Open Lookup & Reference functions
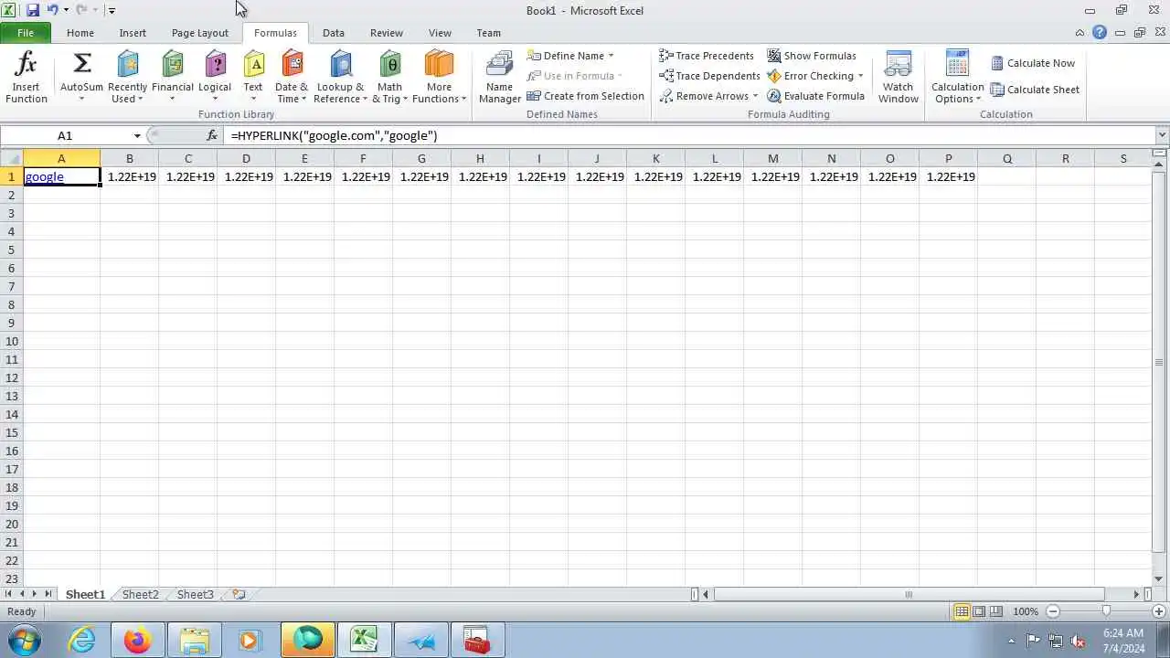Image resolution: width=1170 pixels, height=658 pixels. (x=340, y=78)
